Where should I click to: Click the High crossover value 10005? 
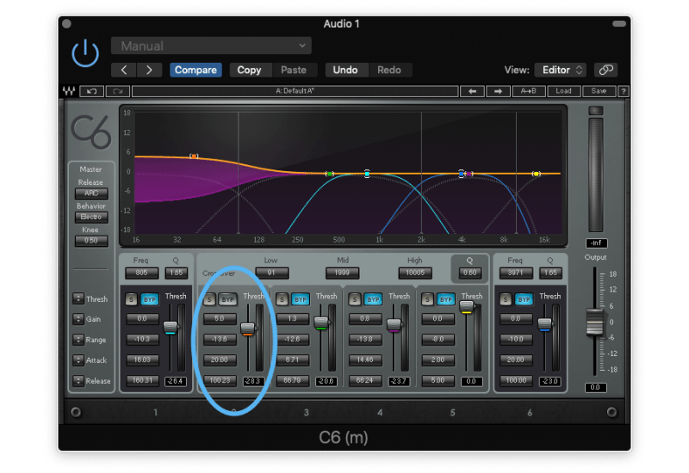click(415, 273)
